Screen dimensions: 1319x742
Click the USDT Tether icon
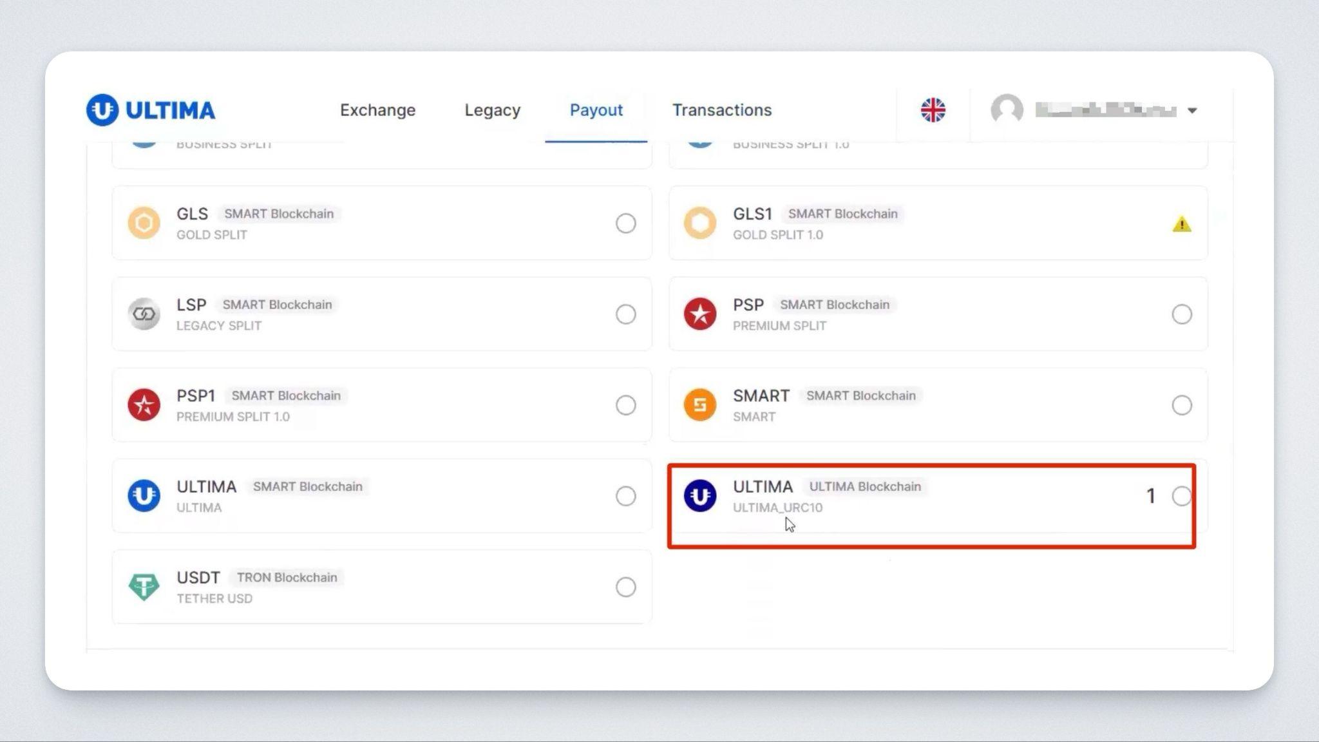pyautogui.click(x=144, y=587)
